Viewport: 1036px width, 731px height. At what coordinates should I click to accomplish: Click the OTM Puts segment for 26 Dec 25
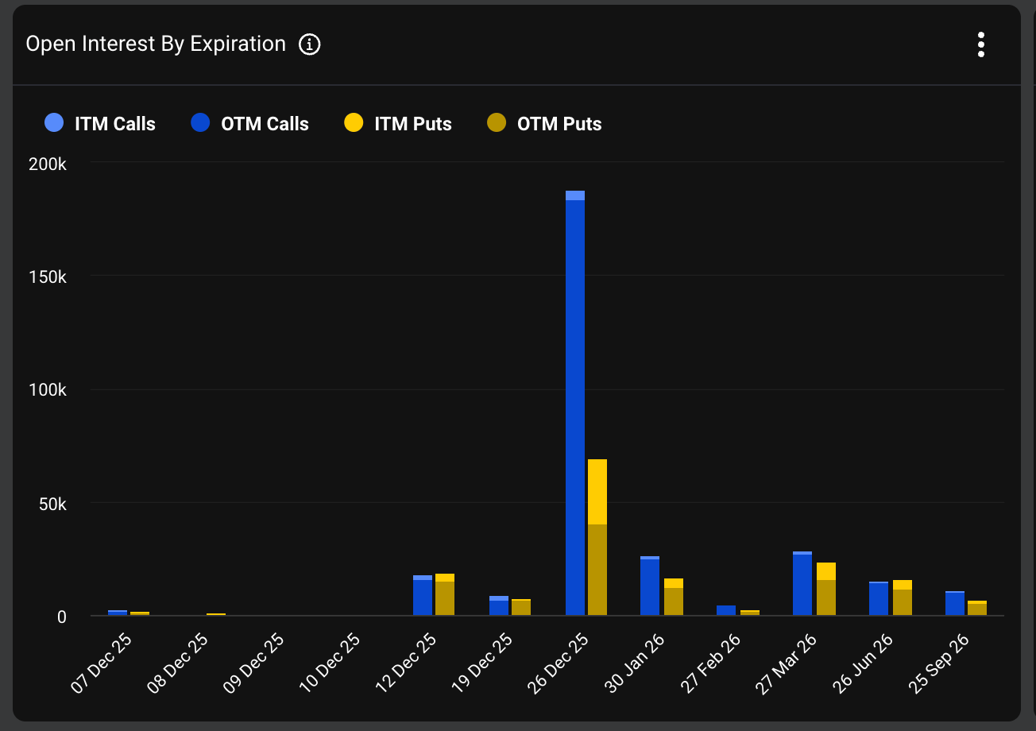click(597, 569)
